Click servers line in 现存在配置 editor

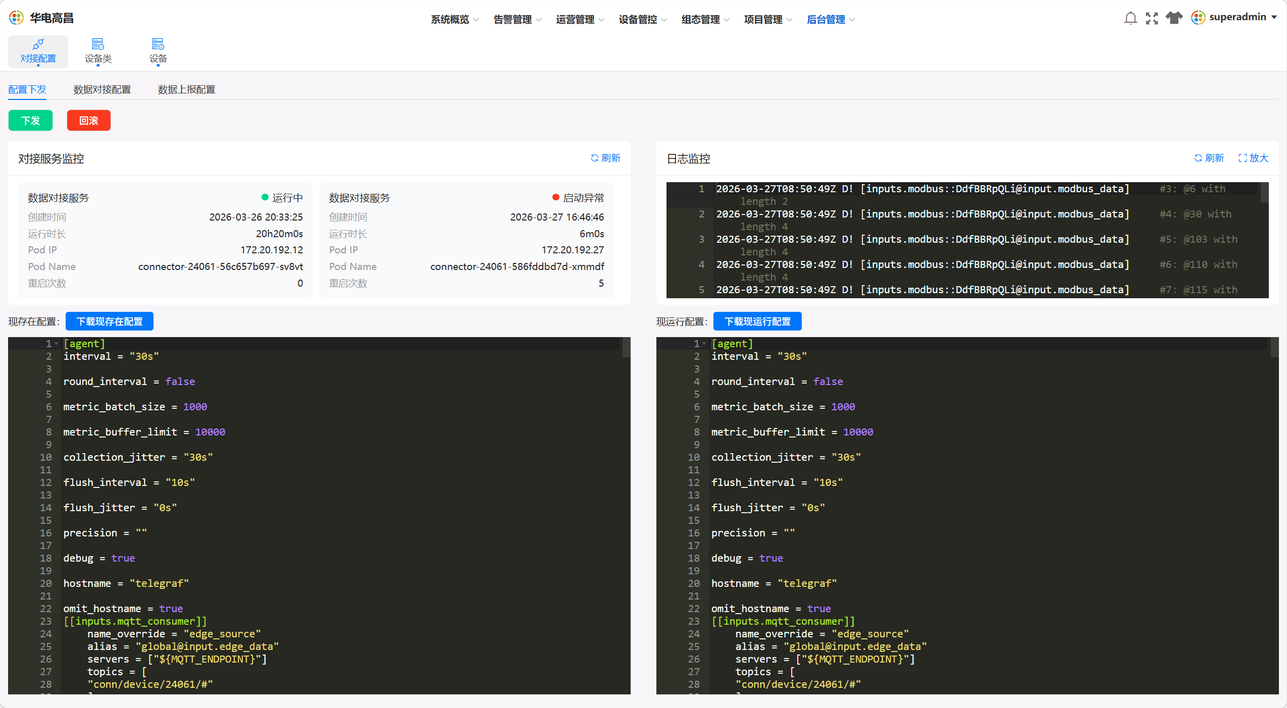click(177, 659)
